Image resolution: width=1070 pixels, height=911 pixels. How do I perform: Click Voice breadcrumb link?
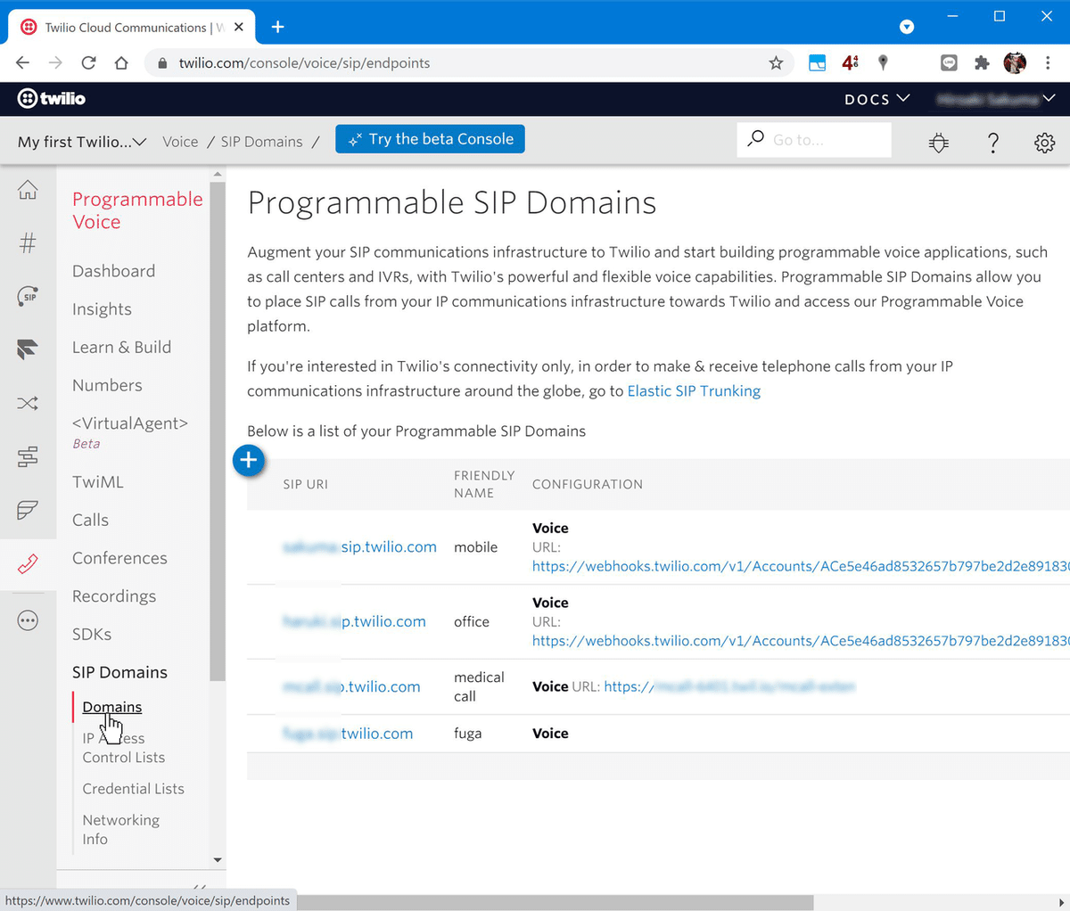pos(180,142)
